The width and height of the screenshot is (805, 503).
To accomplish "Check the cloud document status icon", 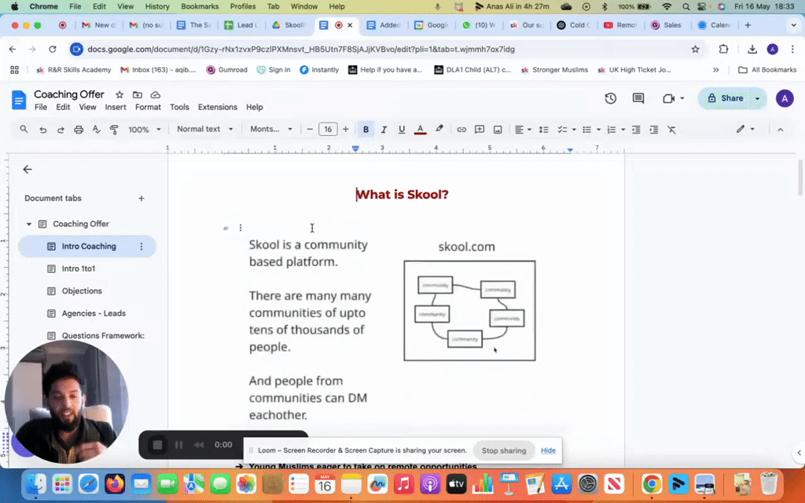I will (155, 94).
